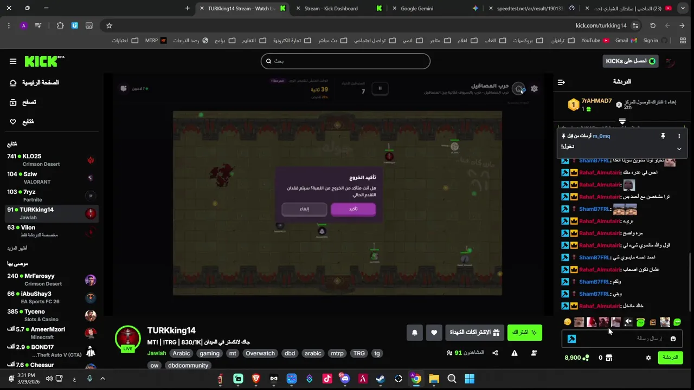Click Rahaf_Almutairi username saying 'بريه'
Viewport: 694px width, 390px height.
click(x=600, y=221)
